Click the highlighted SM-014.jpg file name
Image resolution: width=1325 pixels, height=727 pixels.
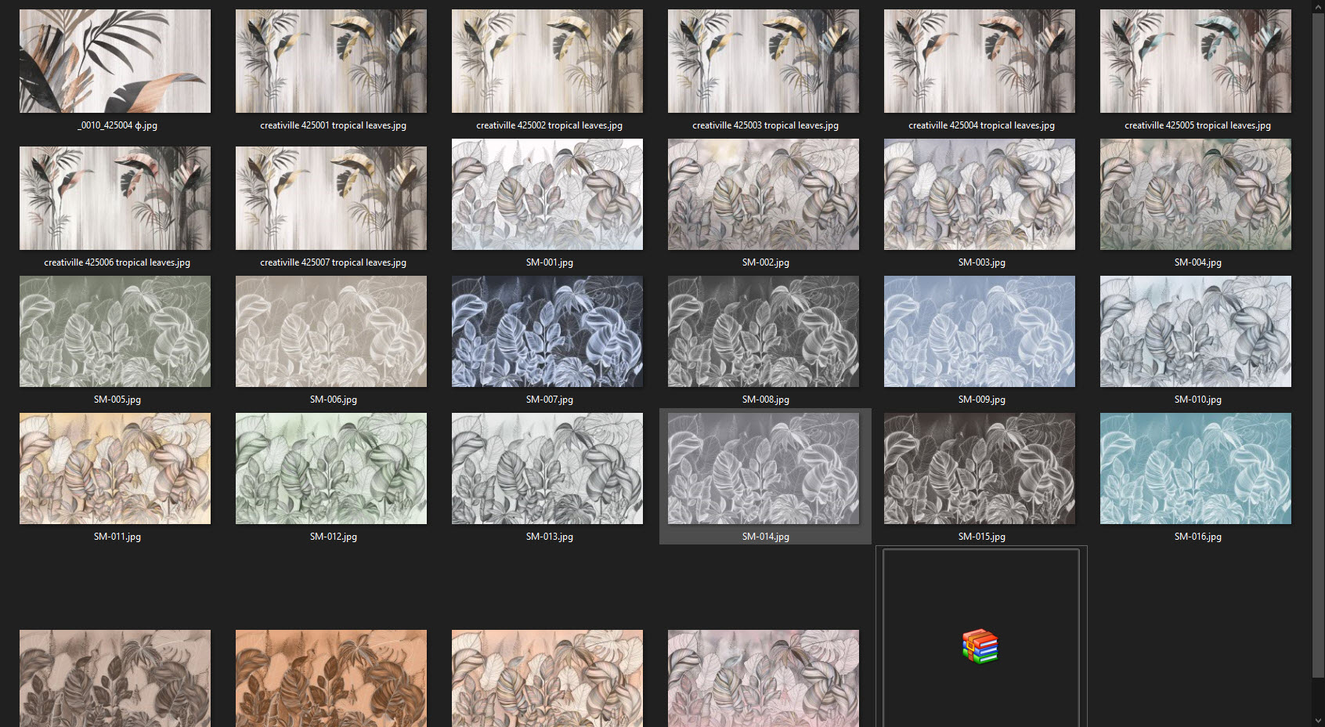(765, 537)
